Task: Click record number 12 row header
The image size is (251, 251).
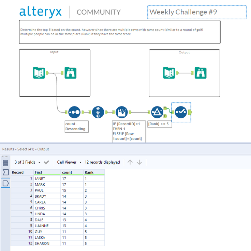Action: tap(22, 243)
